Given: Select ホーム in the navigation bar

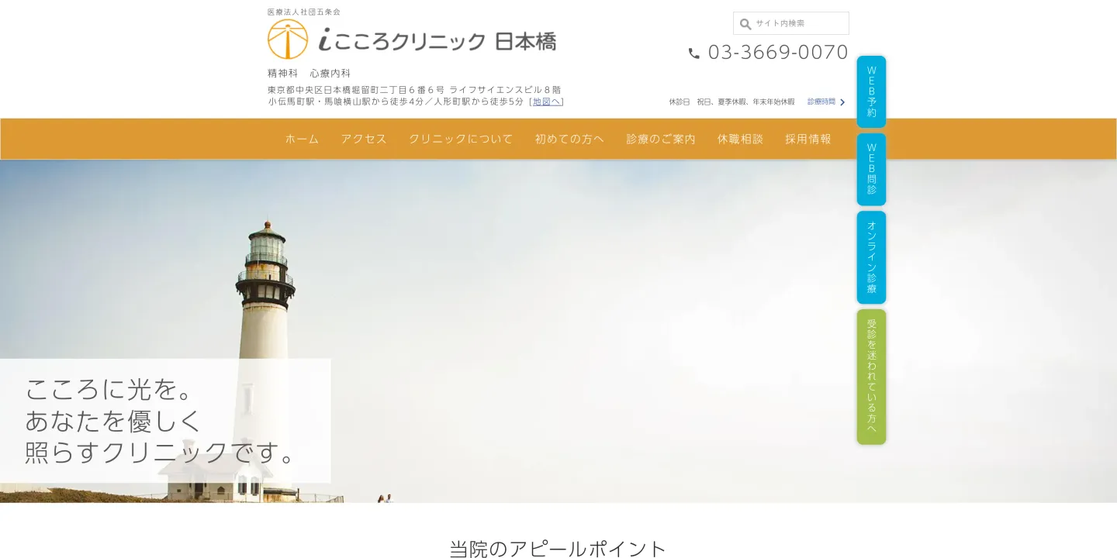Looking at the screenshot, I should click(301, 139).
